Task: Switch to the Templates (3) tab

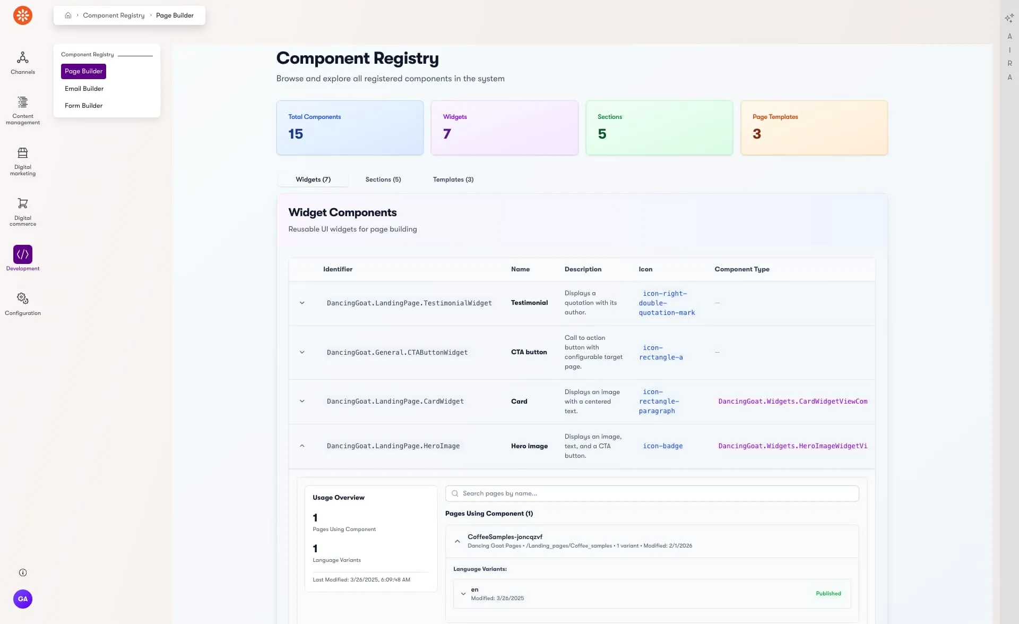Action: tap(453, 179)
